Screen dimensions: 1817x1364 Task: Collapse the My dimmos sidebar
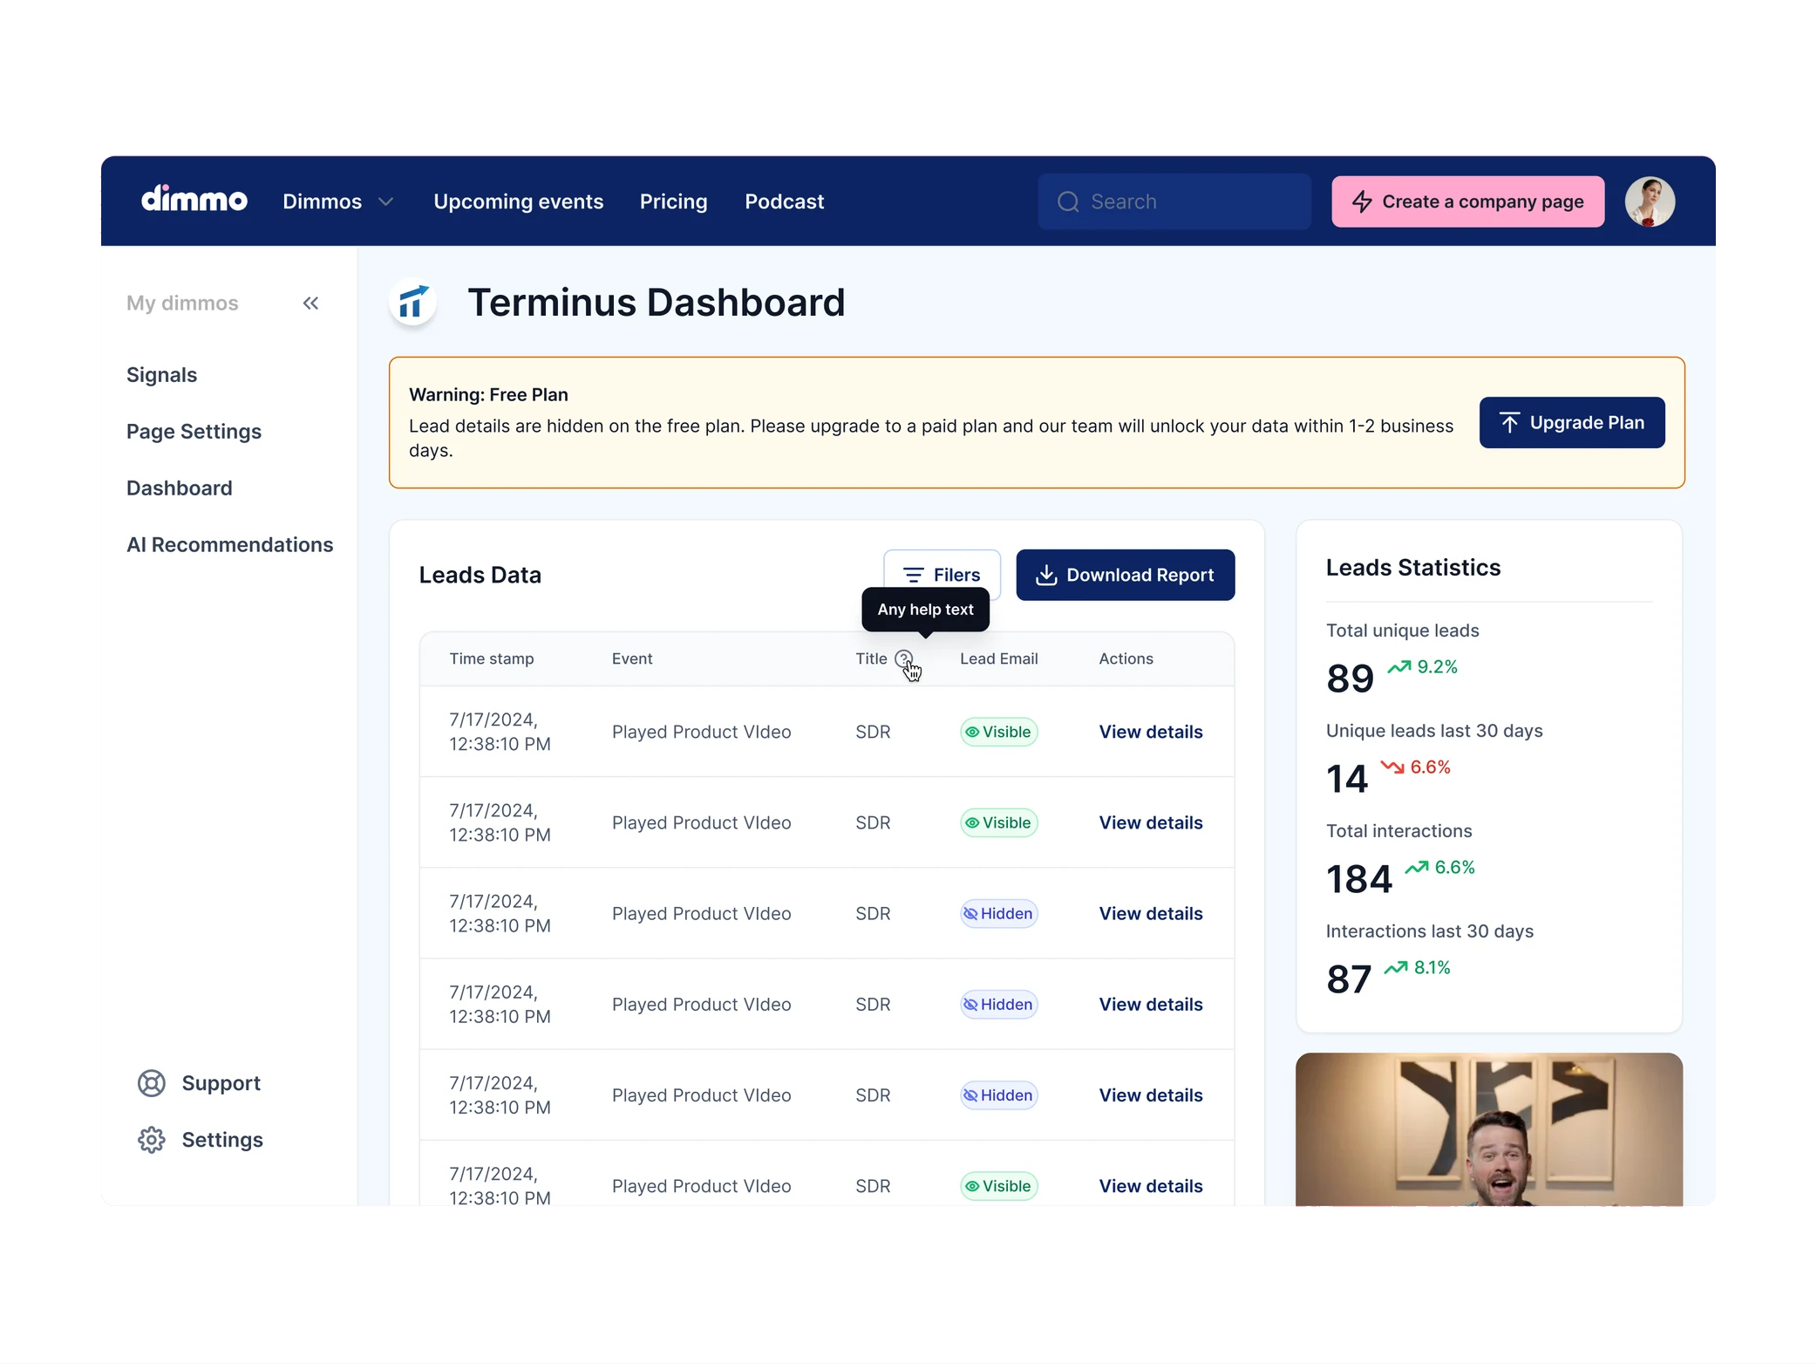310,303
